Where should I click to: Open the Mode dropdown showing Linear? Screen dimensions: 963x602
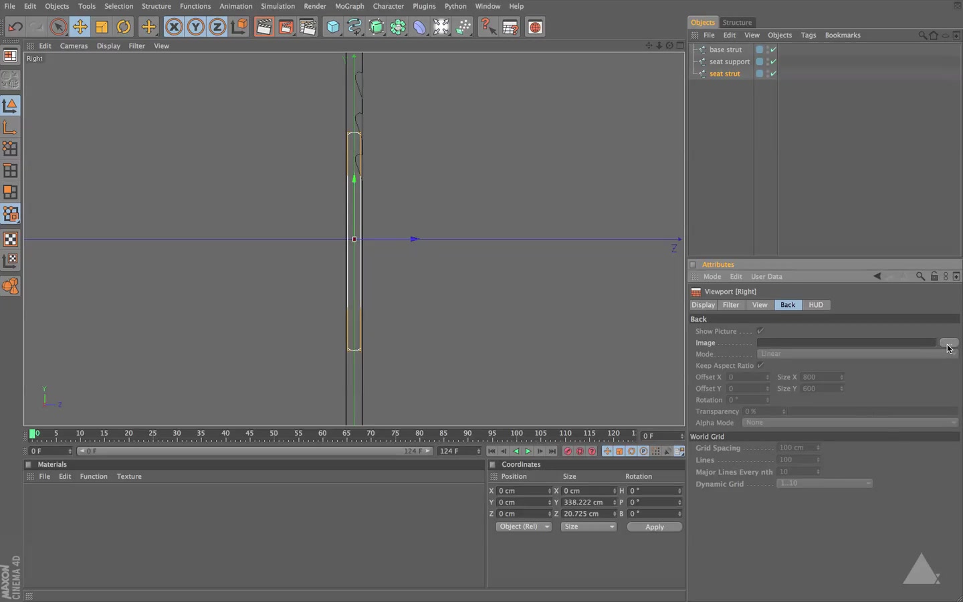(x=856, y=354)
